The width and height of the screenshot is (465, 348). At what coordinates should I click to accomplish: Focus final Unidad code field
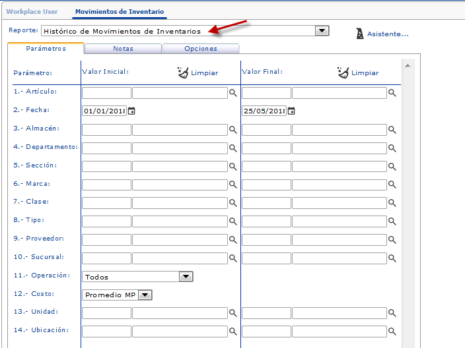point(266,313)
